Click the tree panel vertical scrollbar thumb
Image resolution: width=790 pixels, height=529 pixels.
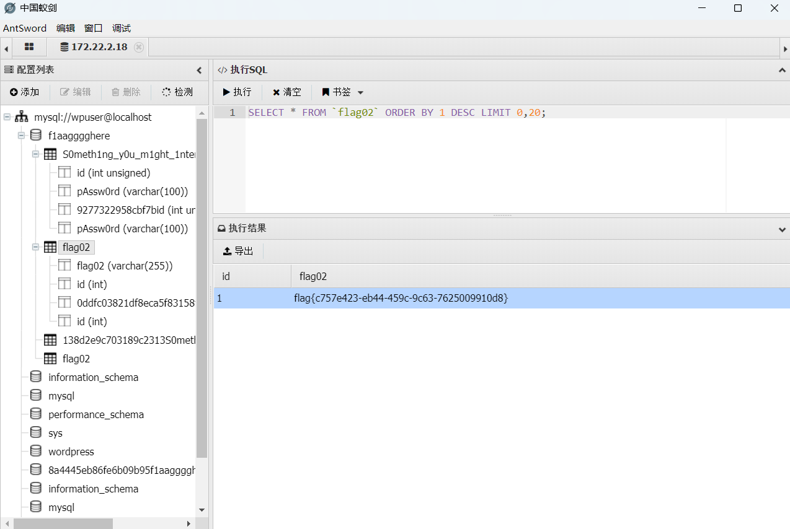click(202, 288)
